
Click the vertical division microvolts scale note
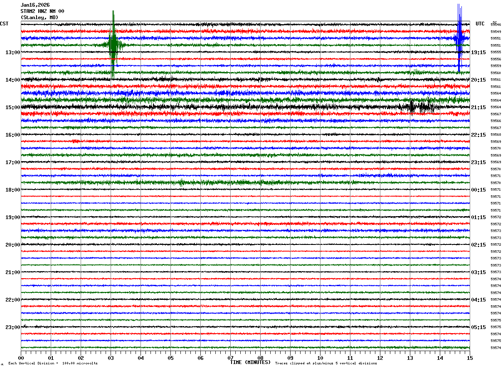pyautogui.click(x=53, y=363)
